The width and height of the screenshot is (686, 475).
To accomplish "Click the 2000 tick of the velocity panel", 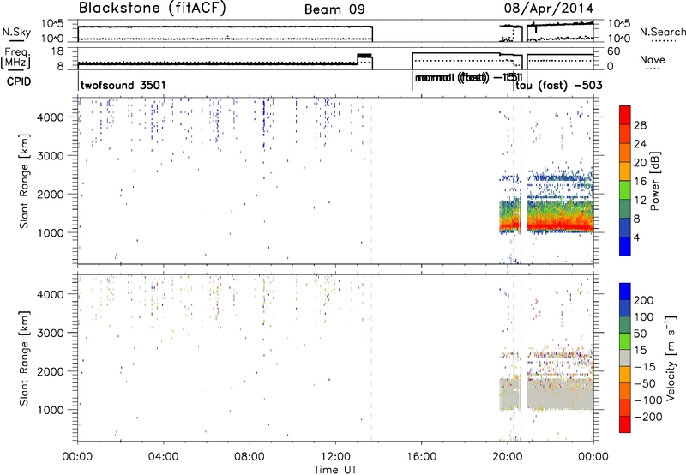I will (x=51, y=371).
